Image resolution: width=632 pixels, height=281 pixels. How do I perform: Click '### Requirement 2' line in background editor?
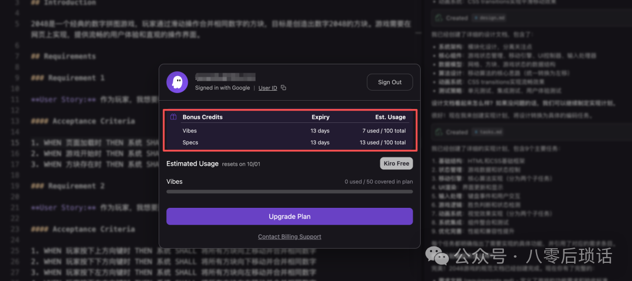tap(68, 186)
